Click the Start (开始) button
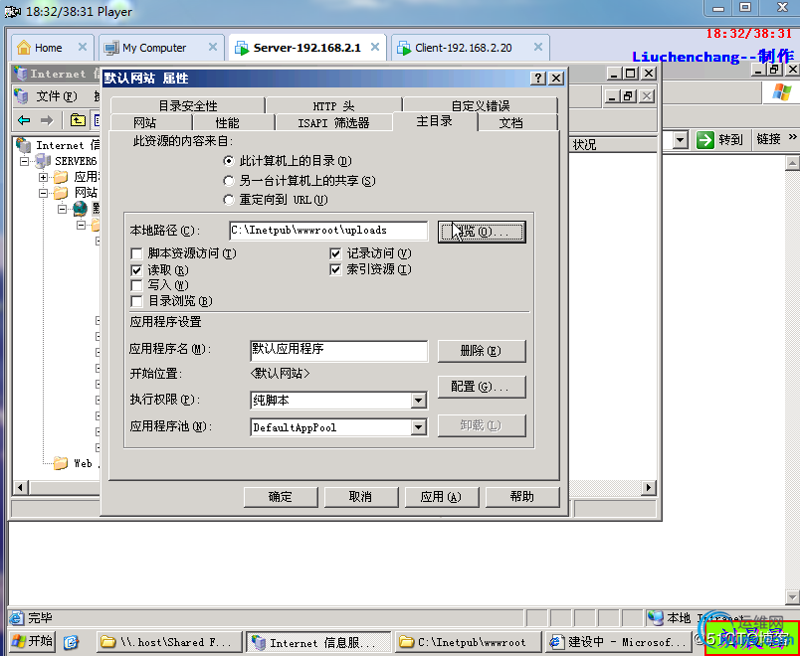Viewport: 800px width, 656px height. coord(32,641)
